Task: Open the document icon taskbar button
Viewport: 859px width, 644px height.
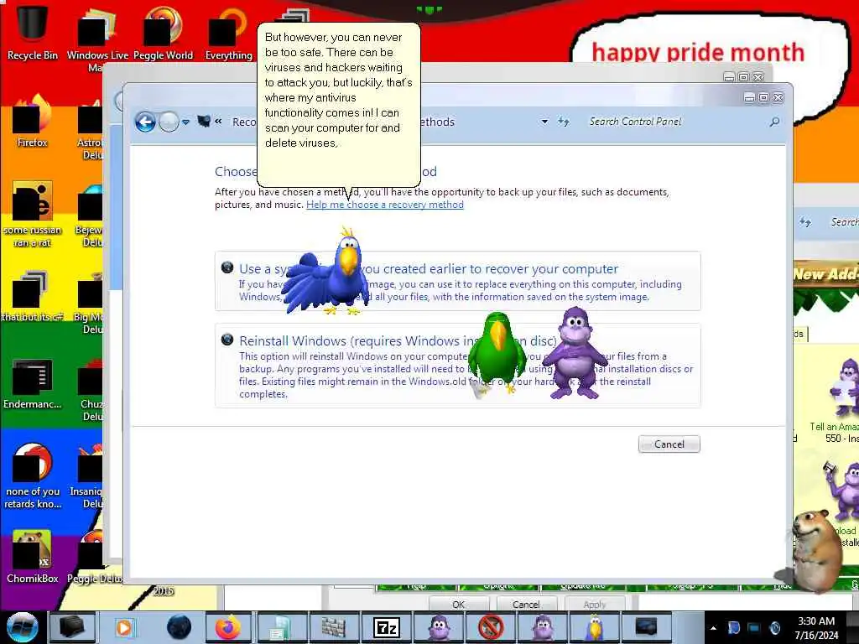Action: point(281,627)
